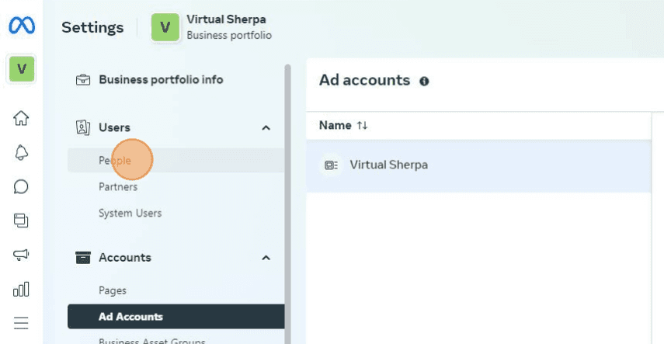Go to Home in left rail
This screenshot has width=664, height=344.
pos(21,118)
